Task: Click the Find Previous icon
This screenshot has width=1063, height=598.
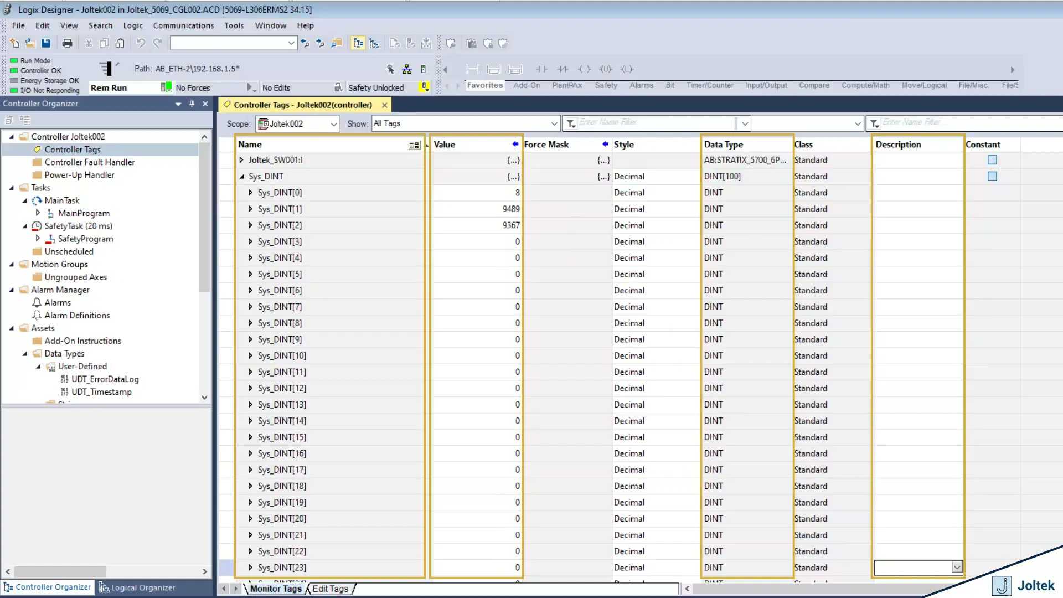Action: pyautogui.click(x=305, y=43)
